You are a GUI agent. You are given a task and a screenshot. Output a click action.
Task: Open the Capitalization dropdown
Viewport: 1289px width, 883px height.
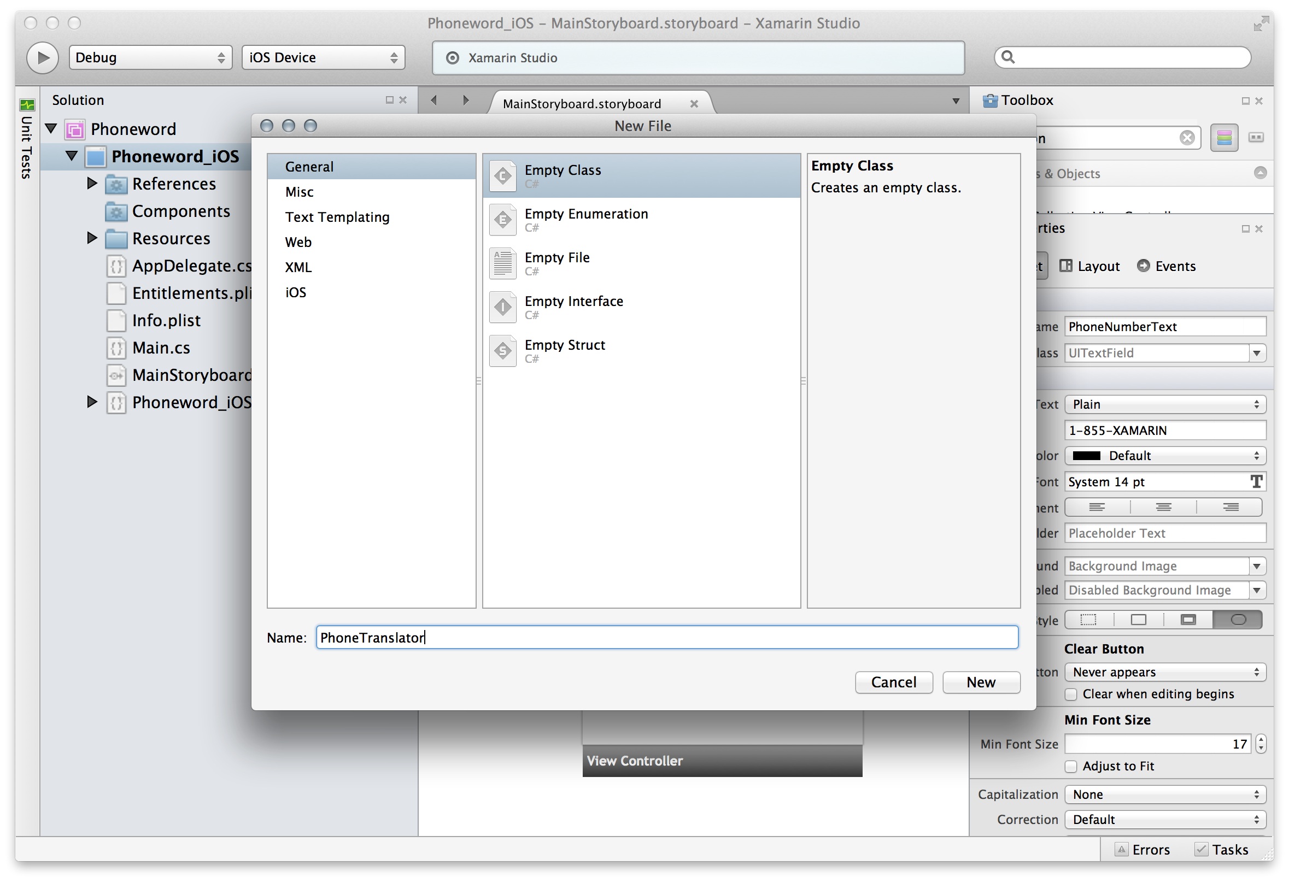[1165, 795]
